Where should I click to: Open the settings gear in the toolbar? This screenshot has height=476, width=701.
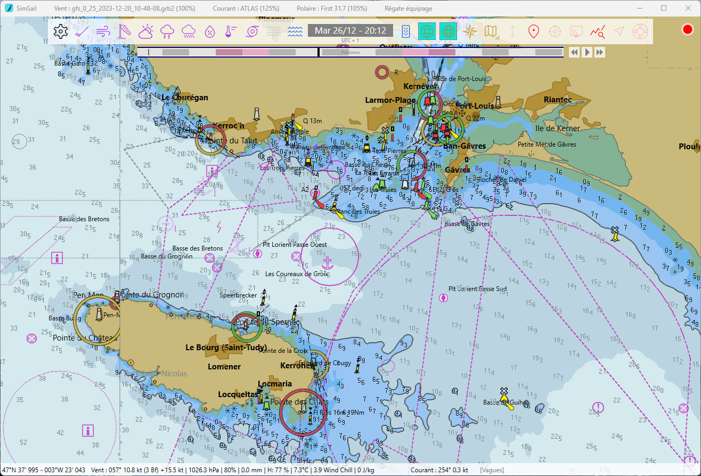pos(61,31)
